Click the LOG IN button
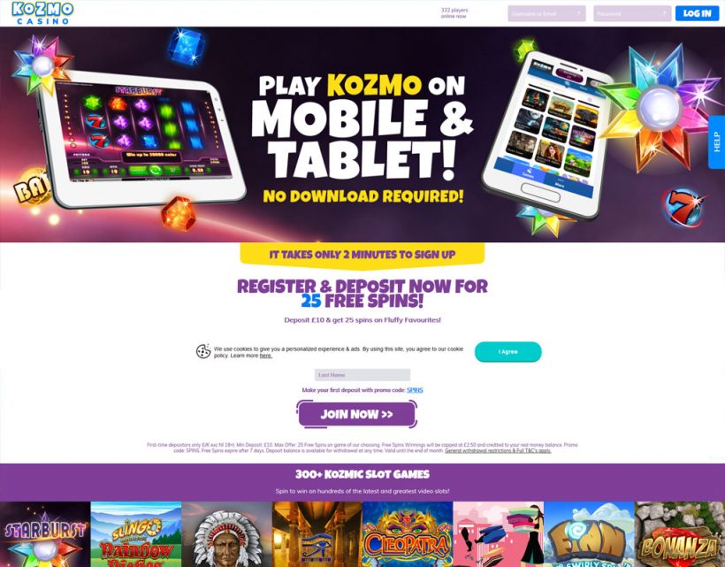The image size is (725, 567). pyautogui.click(x=698, y=13)
